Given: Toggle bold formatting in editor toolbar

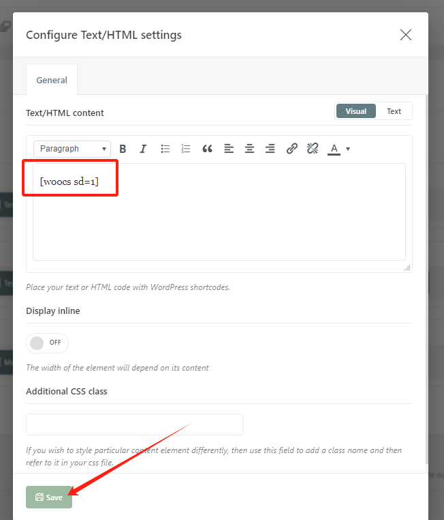Looking at the screenshot, I should [123, 149].
